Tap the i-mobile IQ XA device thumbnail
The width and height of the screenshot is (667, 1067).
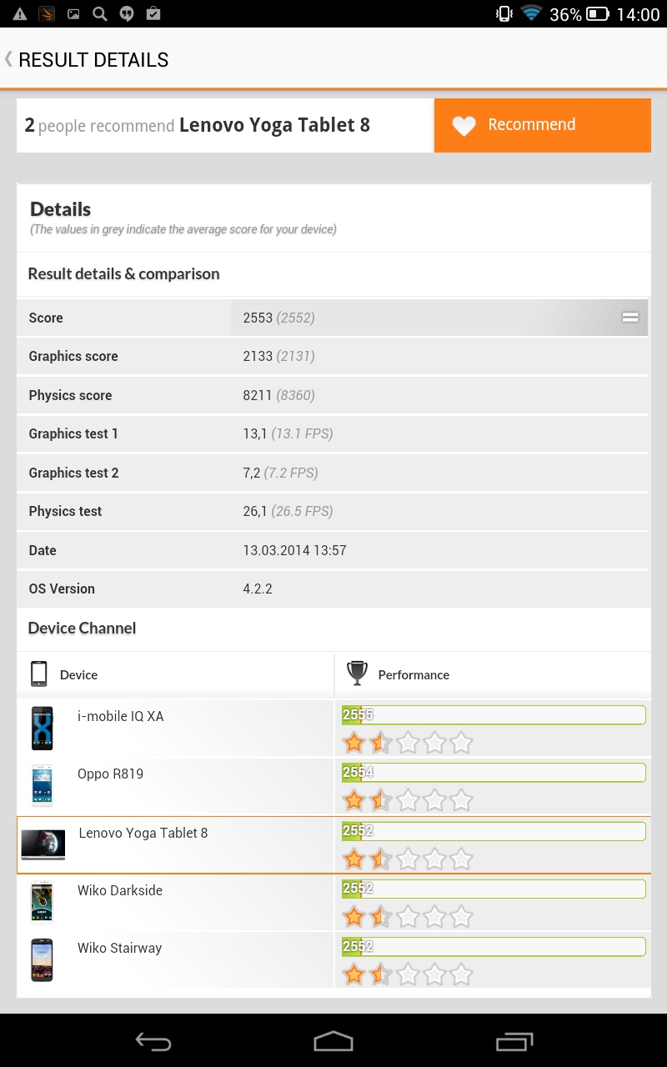coord(42,729)
